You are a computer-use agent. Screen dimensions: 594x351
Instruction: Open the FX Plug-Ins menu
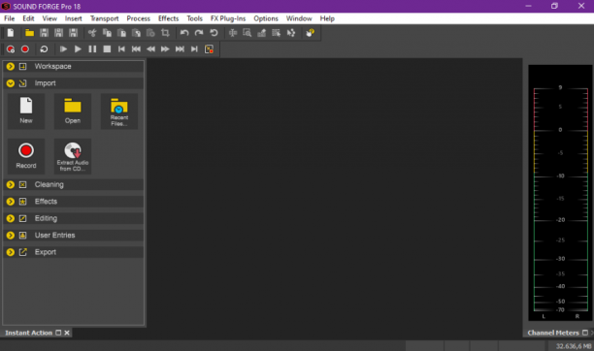pyautogui.click(x=228, y=18)
